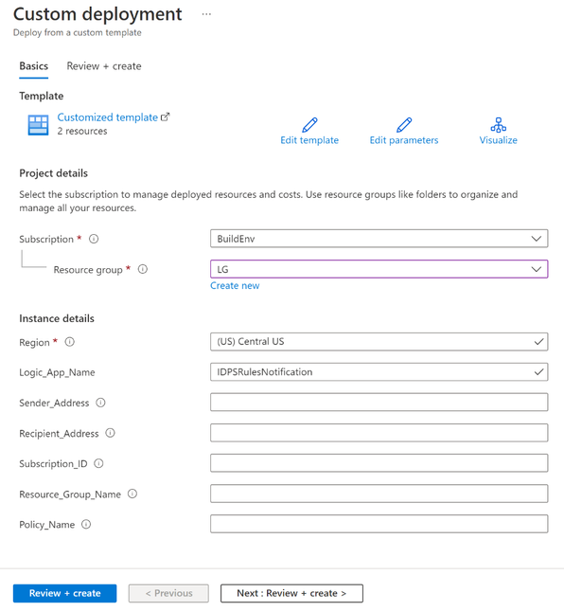Click Next : Review + create button

click(291, 593)
